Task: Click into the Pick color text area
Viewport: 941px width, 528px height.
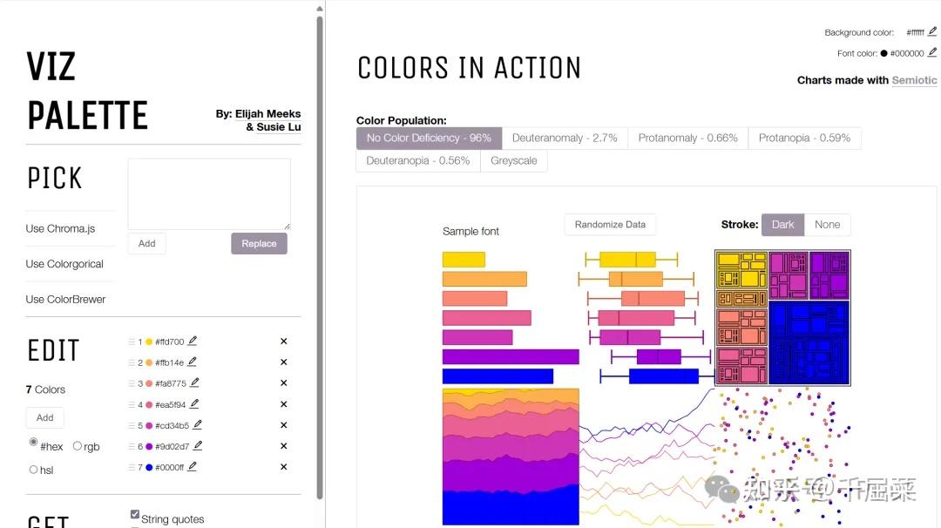Action: point(209,193)
